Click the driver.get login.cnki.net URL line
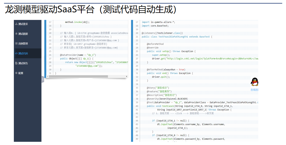Screen dimensions: 286x145 click(x=205, y=59)
